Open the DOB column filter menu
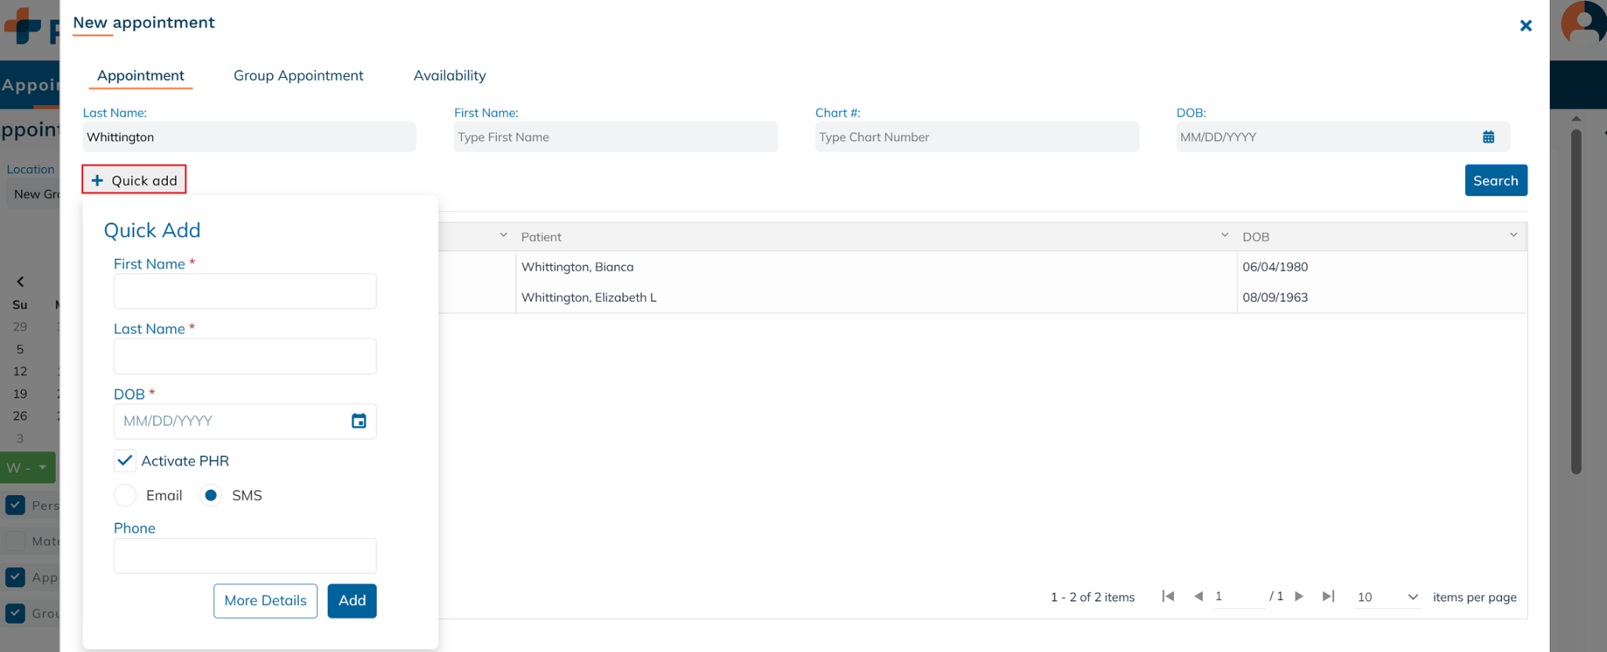Image resolution: width=1607 pixels, height=652 pixels. tap(1513, 236)
